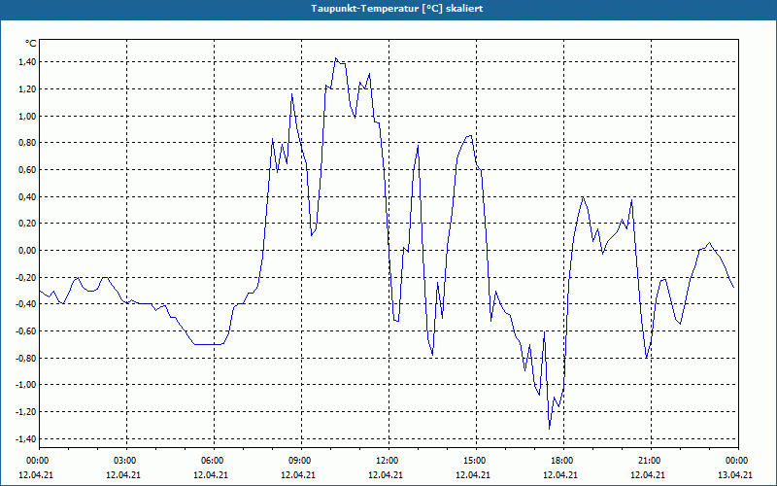
Task: Select the 1,20 y-axis label
Action: tap(27, 89)
